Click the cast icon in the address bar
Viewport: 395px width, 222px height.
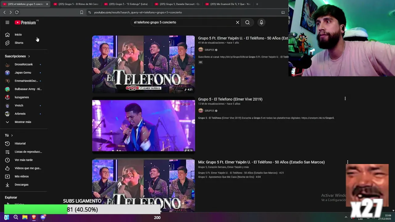tap(283, 12)
